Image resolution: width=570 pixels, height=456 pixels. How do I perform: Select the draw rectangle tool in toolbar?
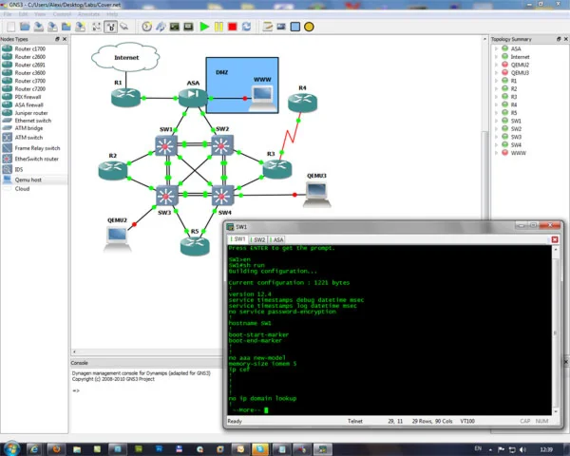[x=294, y=27]
